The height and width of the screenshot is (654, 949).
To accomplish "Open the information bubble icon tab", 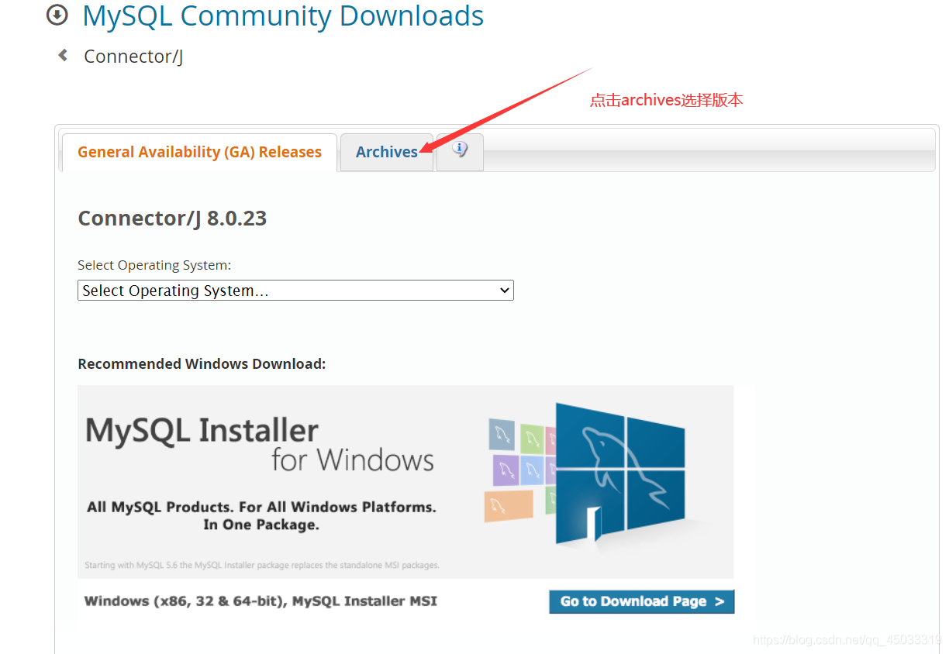I will (460, 150).
